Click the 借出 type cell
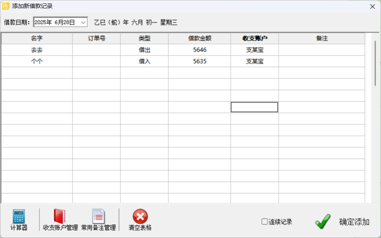The image size is (381, 238). point(144,50)
